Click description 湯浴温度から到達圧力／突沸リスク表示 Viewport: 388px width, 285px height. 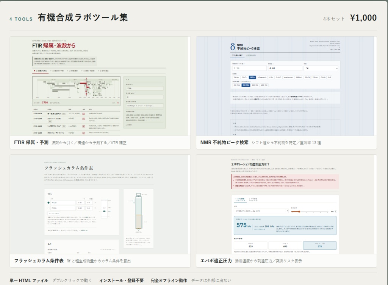click(x=269, y=261)
